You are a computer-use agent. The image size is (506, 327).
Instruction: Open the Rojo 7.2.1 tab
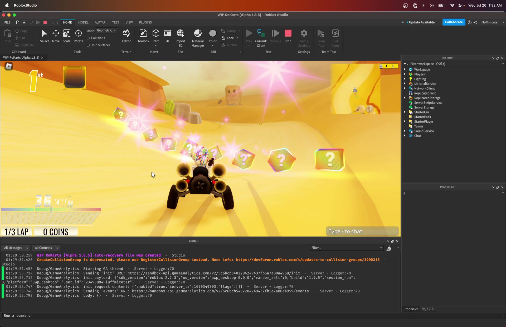tap(429, 309)
